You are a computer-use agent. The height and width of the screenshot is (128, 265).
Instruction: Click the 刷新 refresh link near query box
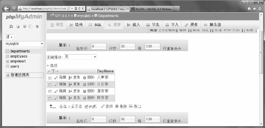pos(250,30)
